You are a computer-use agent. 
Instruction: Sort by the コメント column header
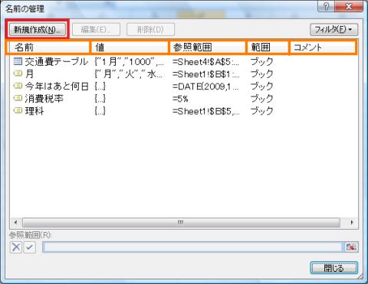[x=323, y=47]
